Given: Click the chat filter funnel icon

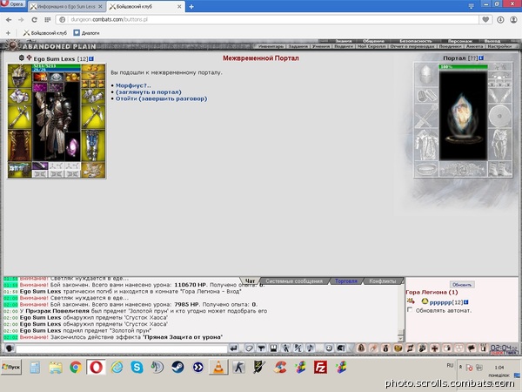Looking at the screenshot, I should tap(261, 348).
